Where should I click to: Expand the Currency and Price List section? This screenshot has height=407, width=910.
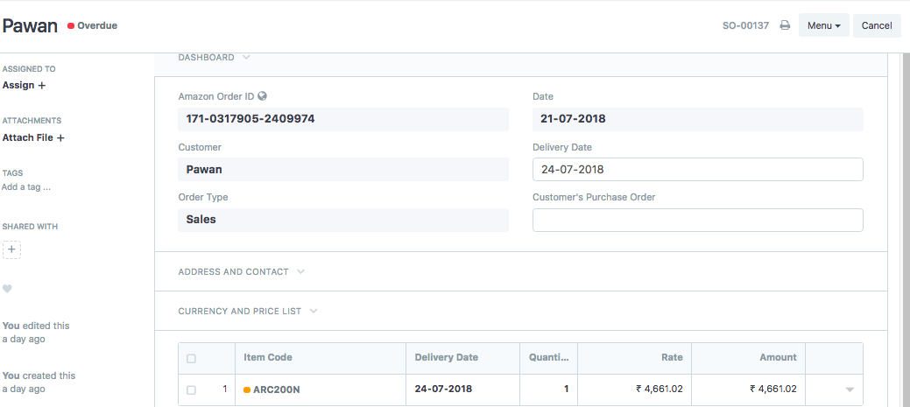(247, 311)
